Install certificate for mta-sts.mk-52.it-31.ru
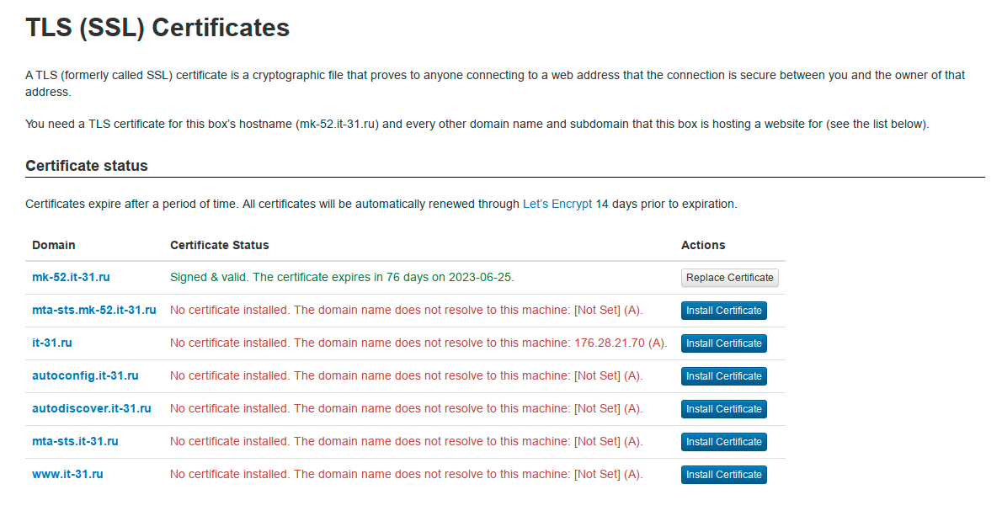The image size is (1002, 516). pyautogui.click(x=723, y=311)
